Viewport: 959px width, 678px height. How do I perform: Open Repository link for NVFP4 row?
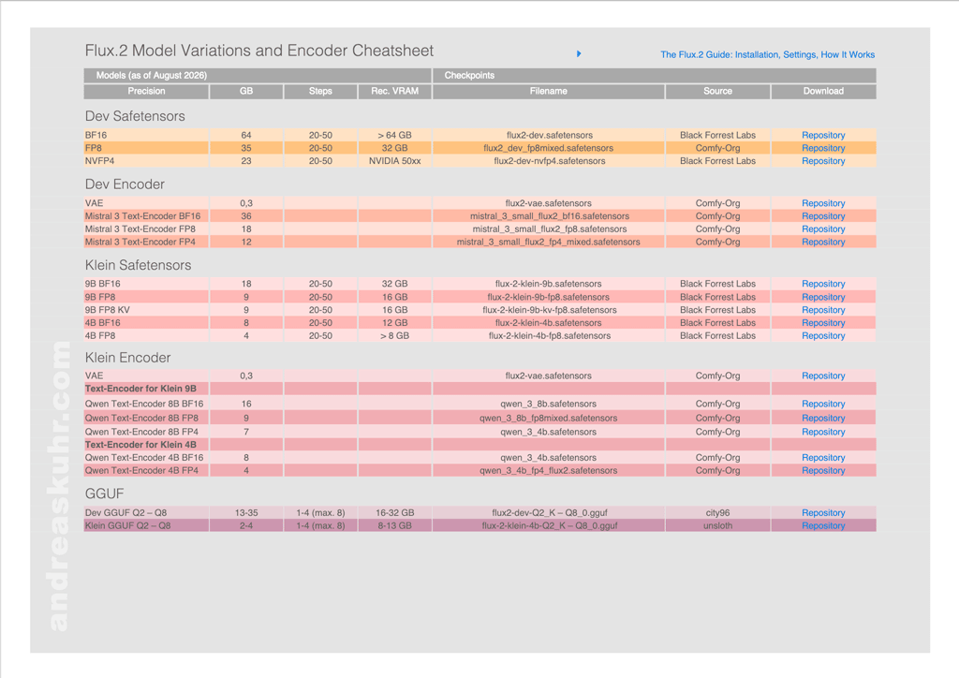(823, 161)
